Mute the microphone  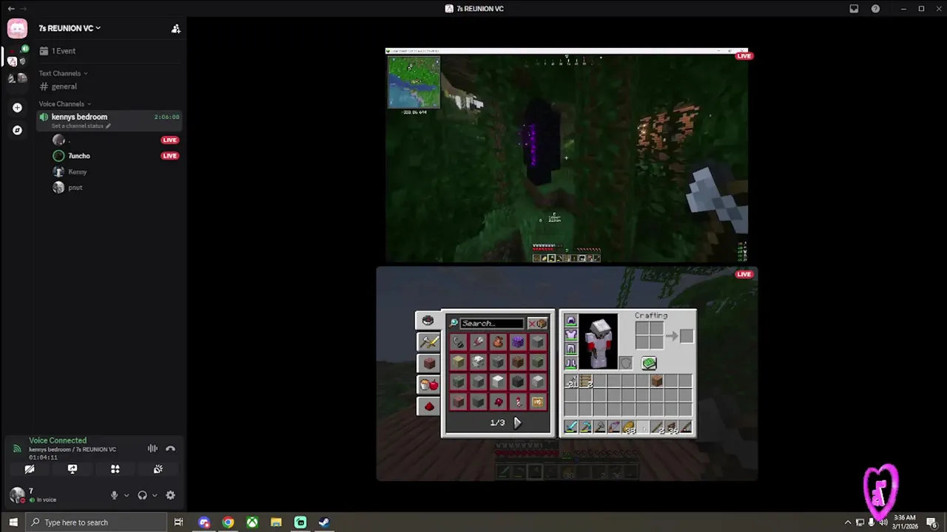[x=114, y=496]
